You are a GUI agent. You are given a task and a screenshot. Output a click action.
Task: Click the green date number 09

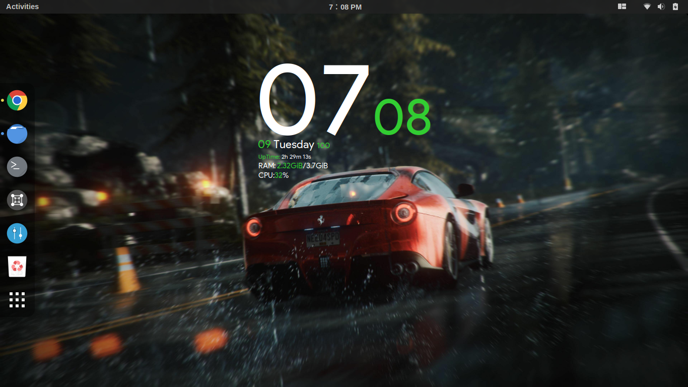point(264,145)
